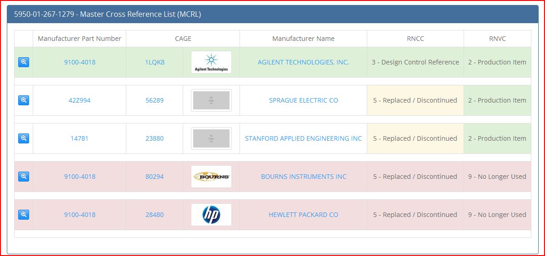The width and height of the screenshot is (545, 256).
Task: Open CAGE code 56289
Action: click(x=155, y=101)
